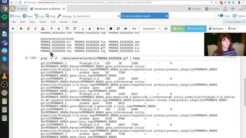This screenshot has height=138, width=246.
Task: Open the Help menu
Action: coord(75,22)
